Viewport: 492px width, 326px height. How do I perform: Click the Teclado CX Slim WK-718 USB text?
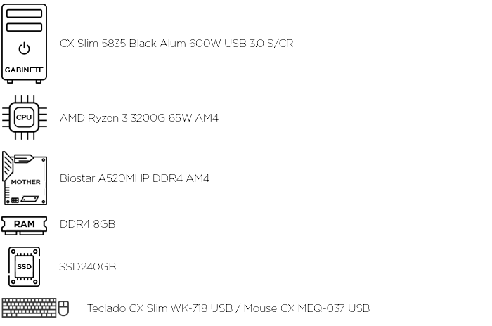160,308
